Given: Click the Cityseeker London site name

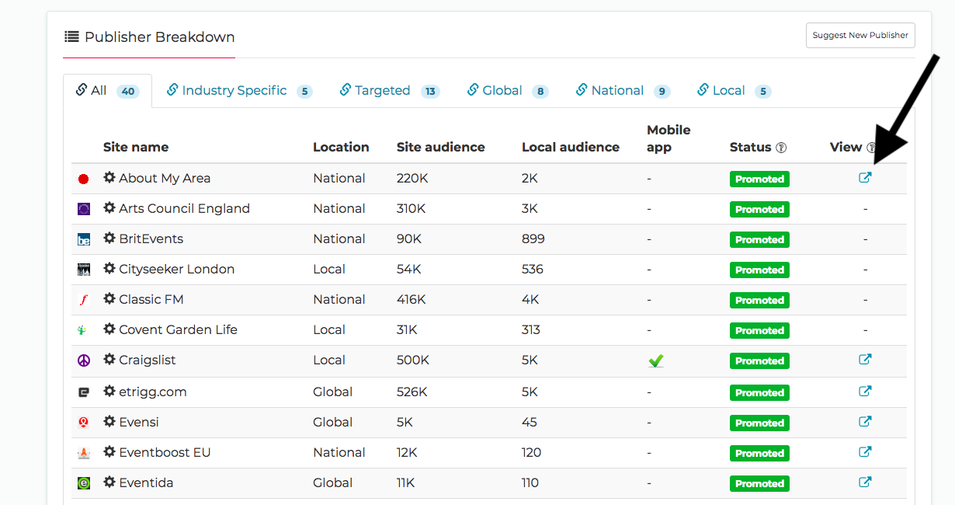Looking at the screenshot, I should click(176, 269).
